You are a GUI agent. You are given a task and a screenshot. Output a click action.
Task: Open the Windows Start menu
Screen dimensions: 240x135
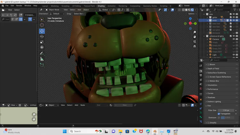[65, 131]
